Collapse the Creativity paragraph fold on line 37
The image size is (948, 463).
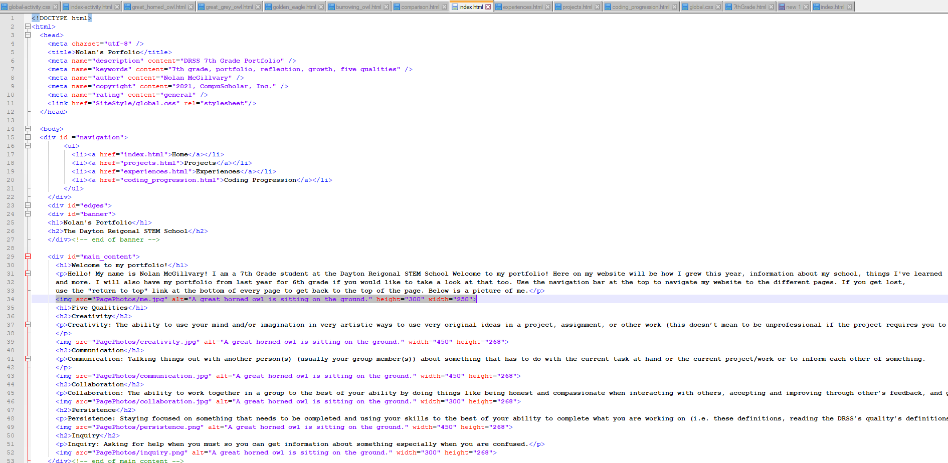[x=28, y=325]
